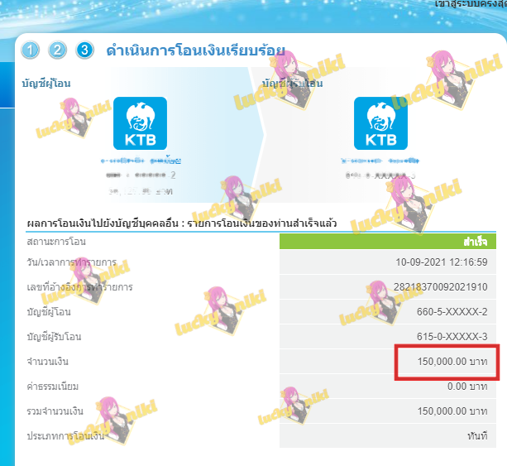Click the บัญชีผู้รับโอน panel heading
The width and height of the screenshot is (507, 466).
[x=292, y=83]
